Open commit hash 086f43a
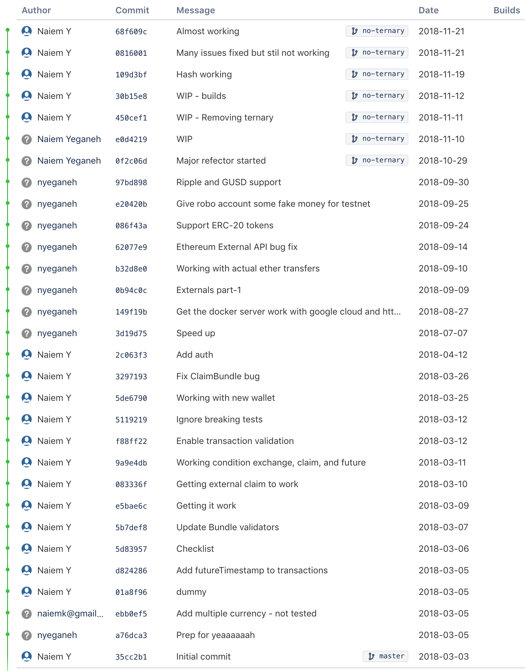Viewport: 525px width, 671px height. pyautogui.click(x=131, y=225)
